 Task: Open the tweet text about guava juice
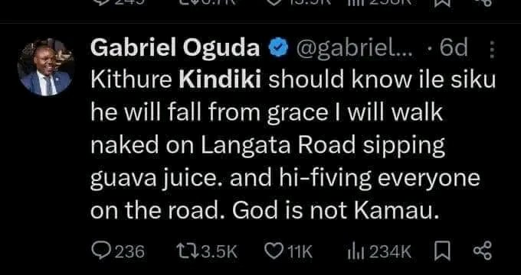[293, 146]
